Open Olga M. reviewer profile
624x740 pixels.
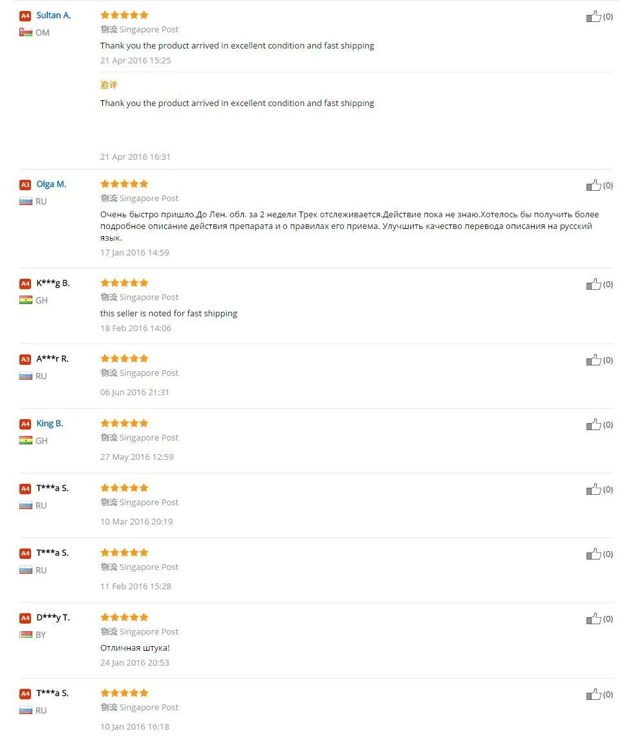pos(51,184)
